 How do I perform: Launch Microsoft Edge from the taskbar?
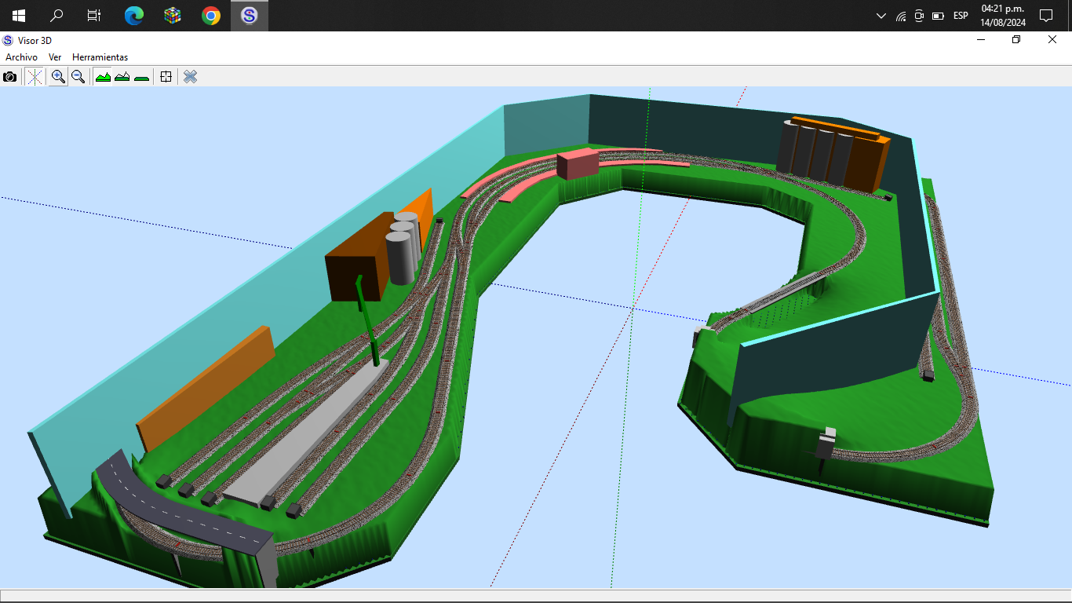coord(134,16)
